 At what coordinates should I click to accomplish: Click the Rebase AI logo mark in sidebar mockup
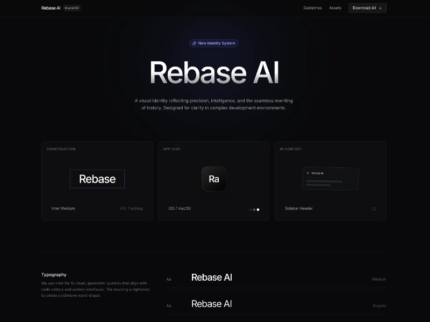click(307, 173)
